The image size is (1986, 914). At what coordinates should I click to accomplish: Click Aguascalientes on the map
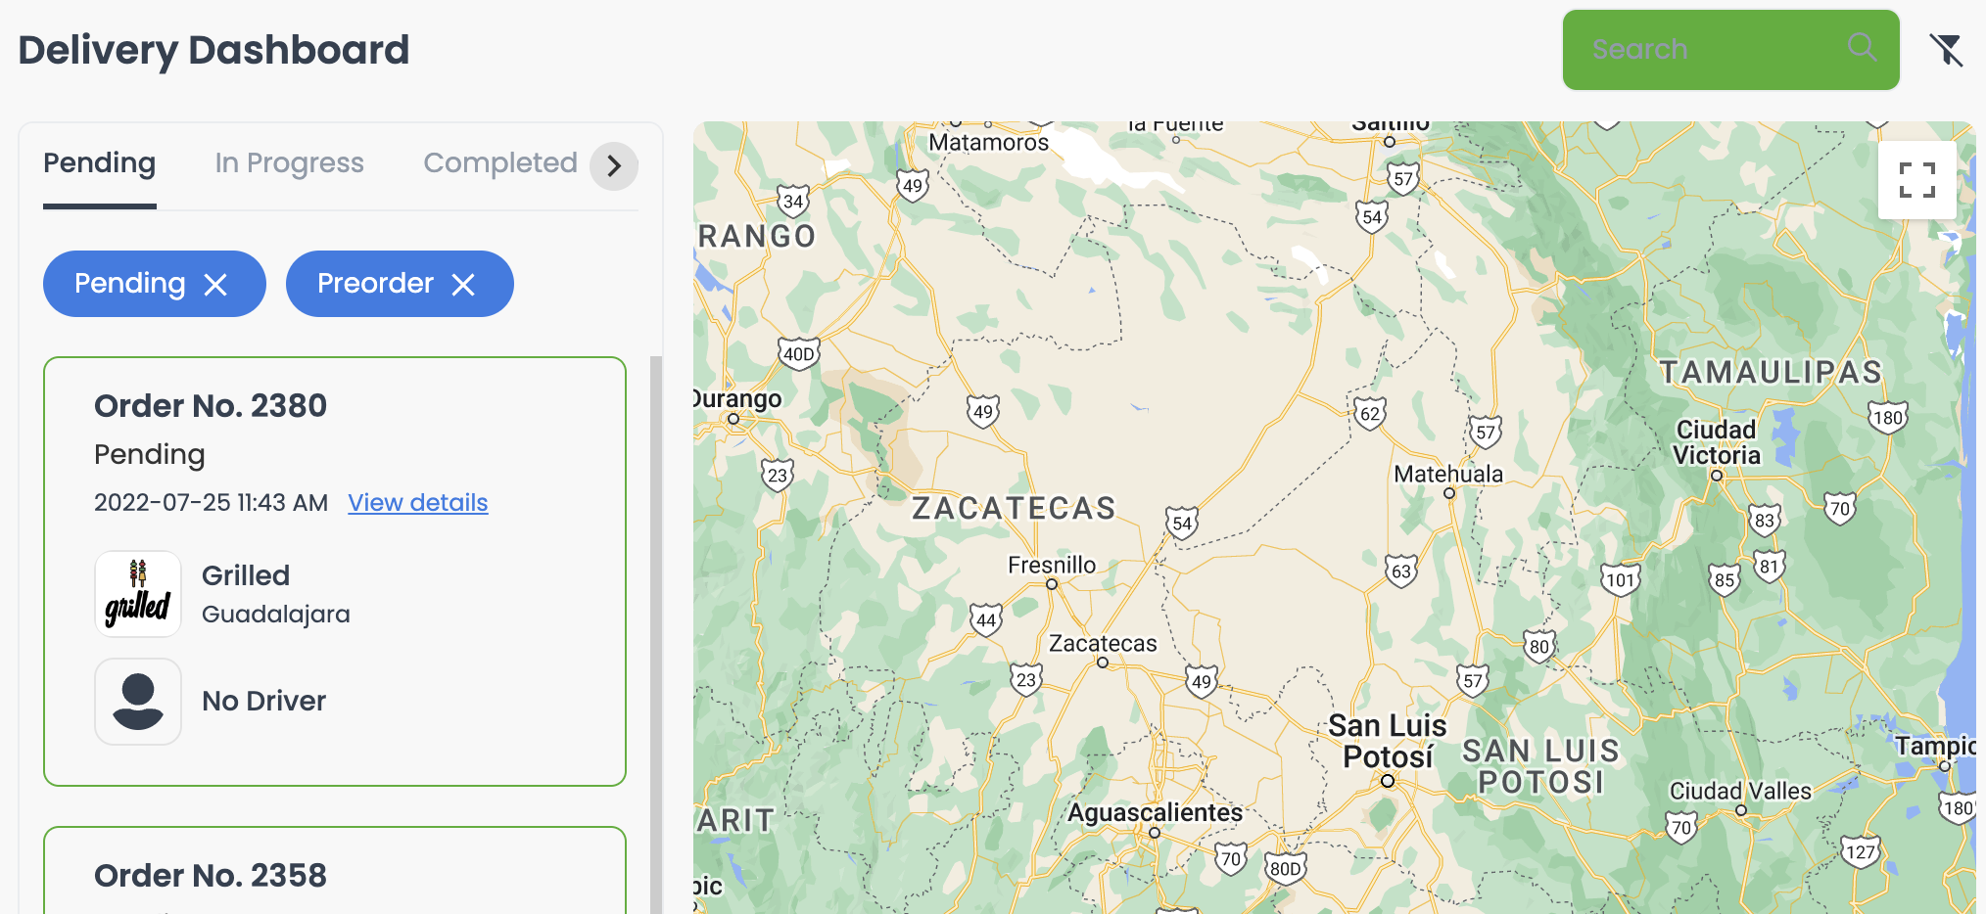1155,813
